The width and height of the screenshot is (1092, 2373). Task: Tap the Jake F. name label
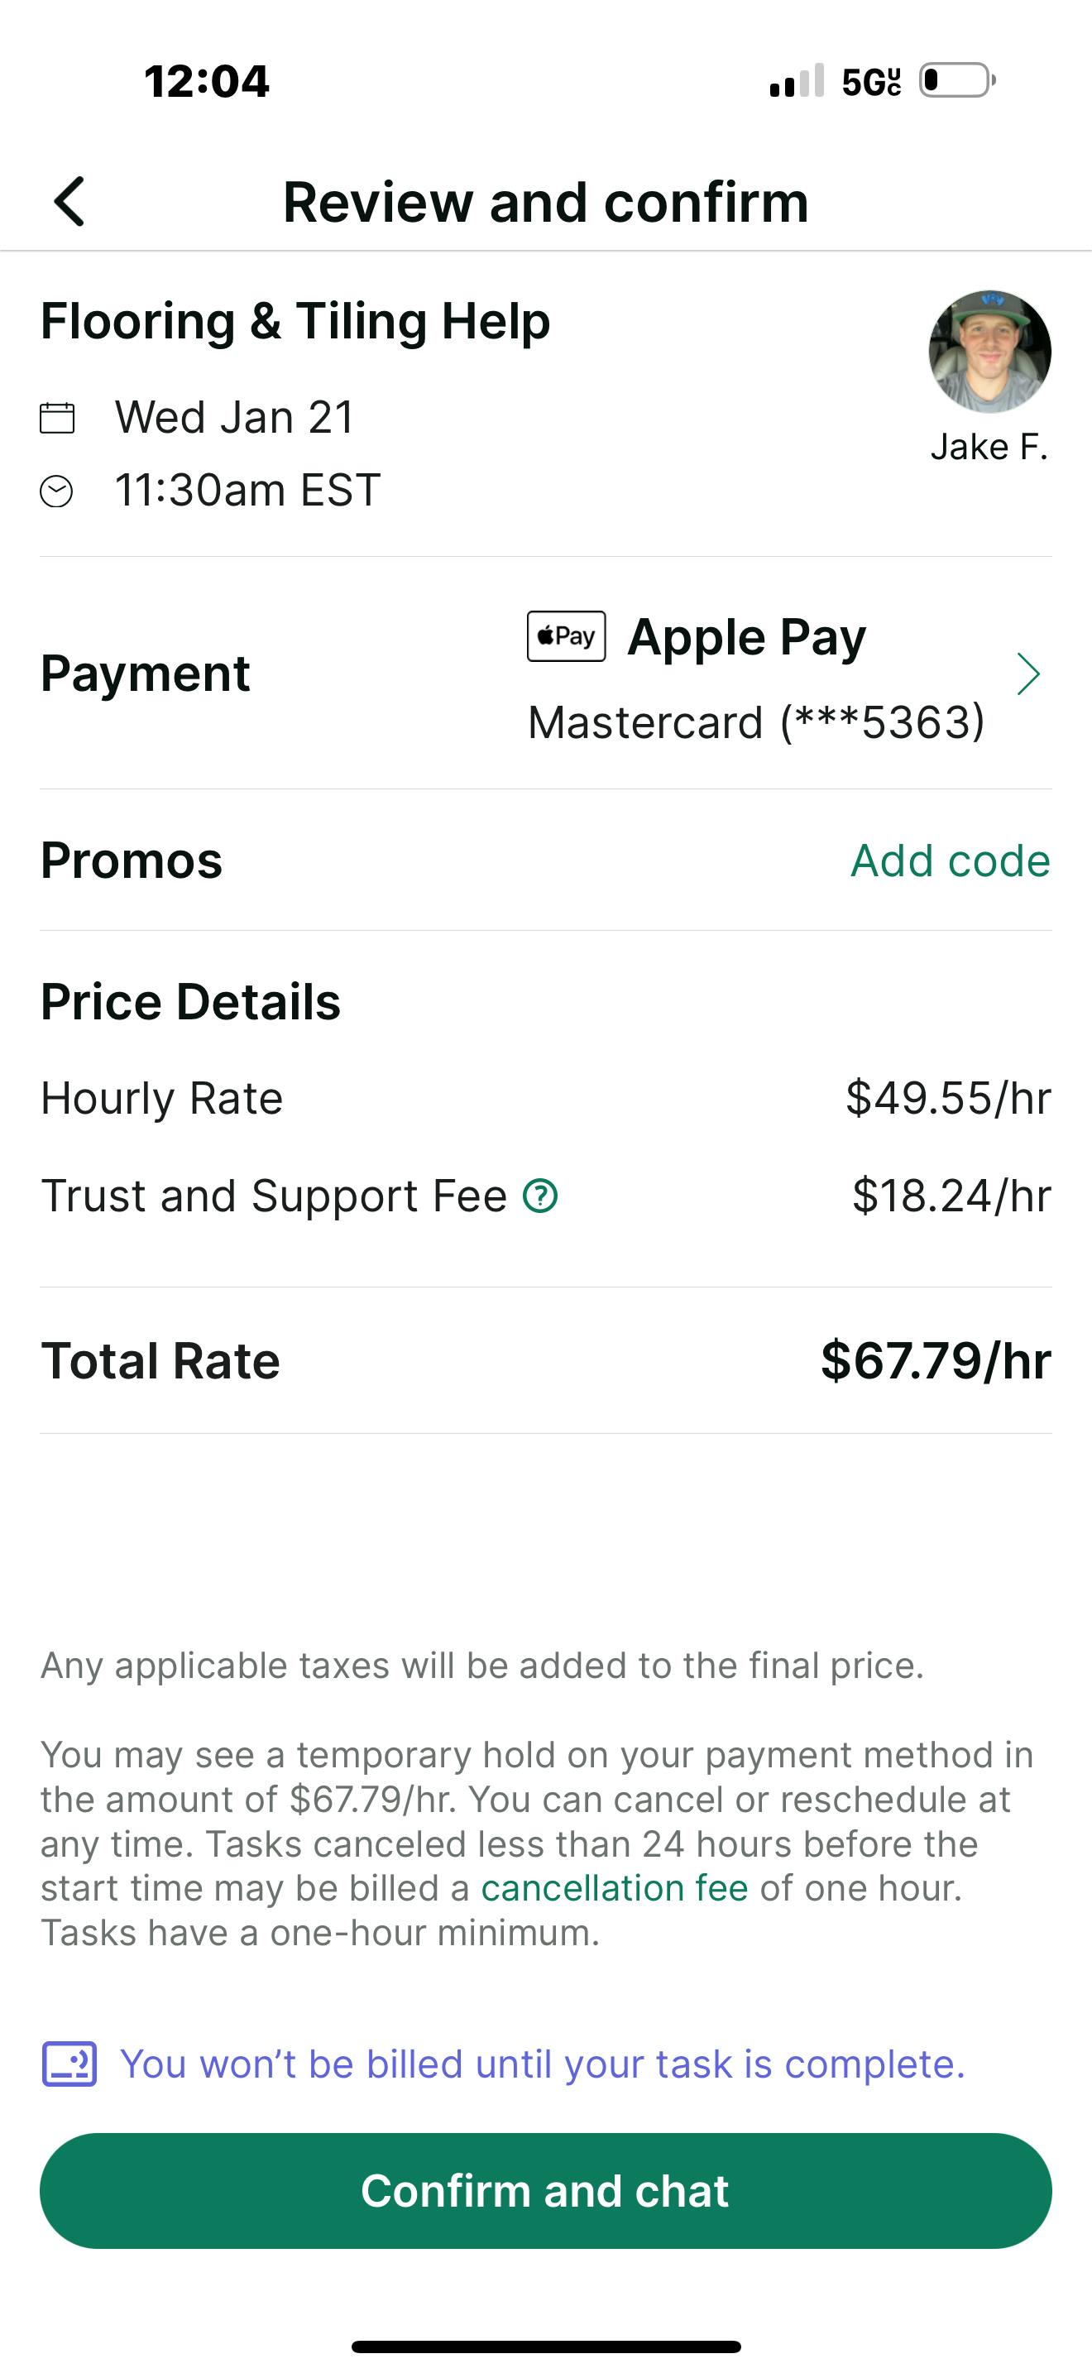click(x=989, y=447)
